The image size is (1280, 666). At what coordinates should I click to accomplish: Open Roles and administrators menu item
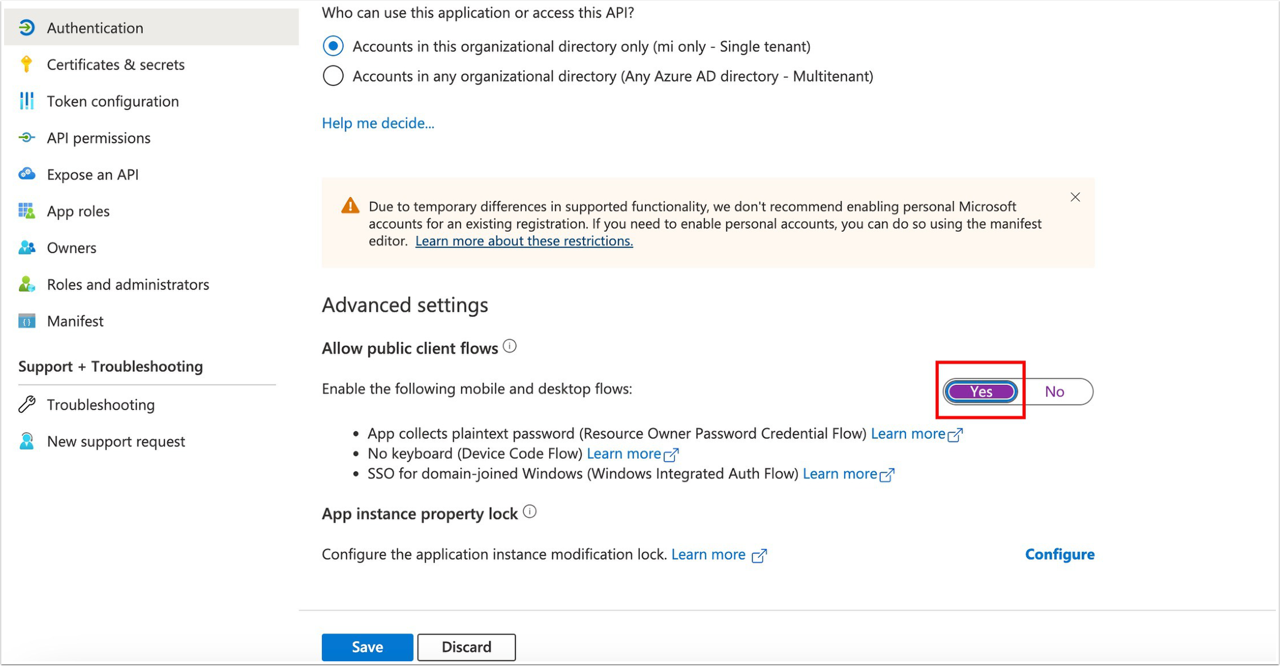point(128,284)
